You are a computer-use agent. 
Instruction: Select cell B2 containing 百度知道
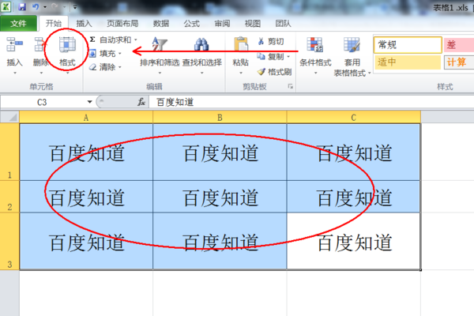(x=220, y=197)
